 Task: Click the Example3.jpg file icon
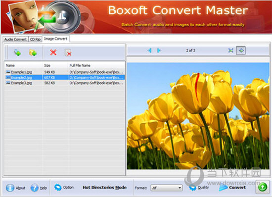coord(8,83)
